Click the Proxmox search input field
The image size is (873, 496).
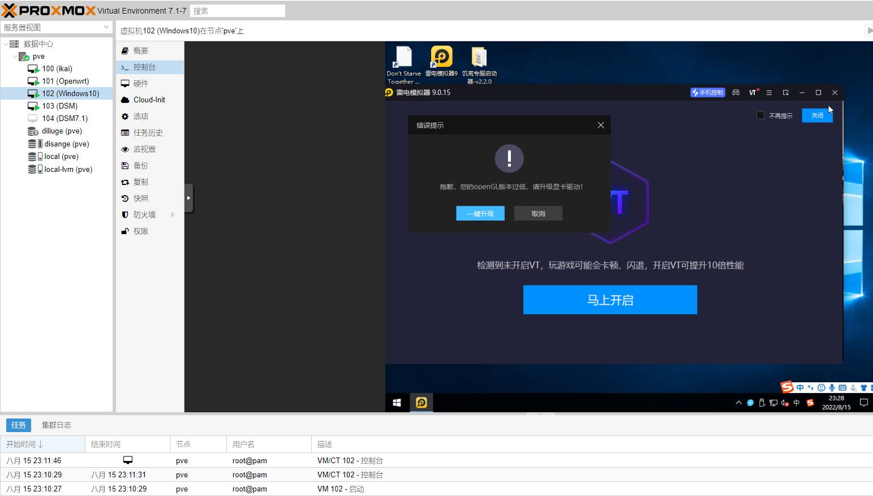[238, 11]
